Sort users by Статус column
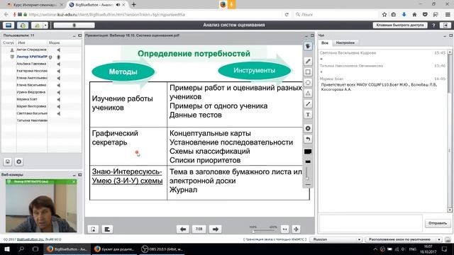Viewport: 454px width, 255px height. coord(9,42)
